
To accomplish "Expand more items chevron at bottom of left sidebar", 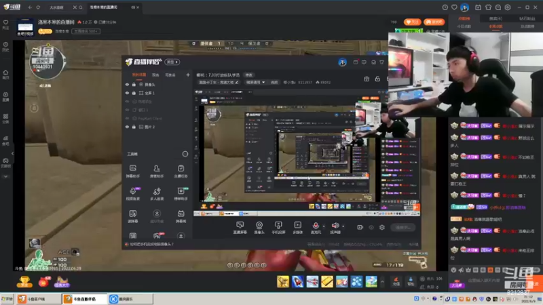I will point(5,176).
